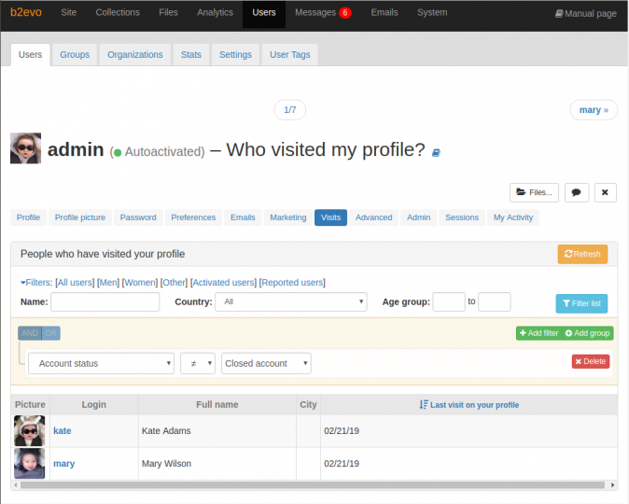Open the Files... folder button
The image size is (629, 504).
tap(534, 192)
